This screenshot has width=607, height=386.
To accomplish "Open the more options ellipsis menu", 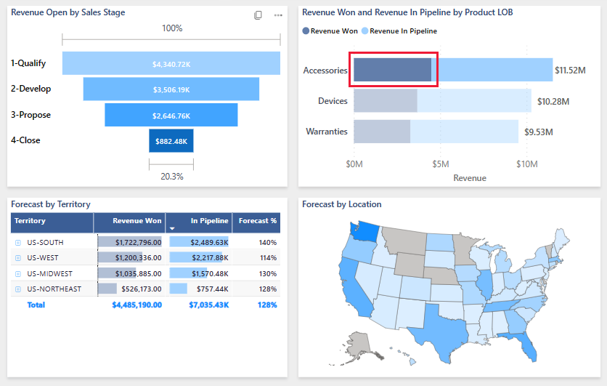I will 278,15.
